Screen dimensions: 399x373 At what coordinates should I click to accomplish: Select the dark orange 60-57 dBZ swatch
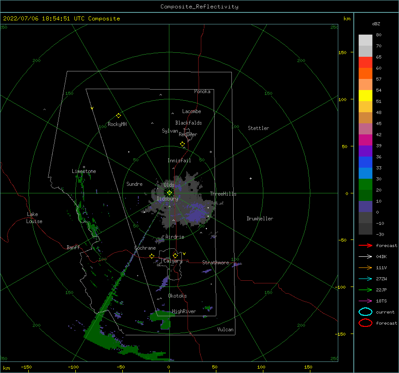[365, 74]
